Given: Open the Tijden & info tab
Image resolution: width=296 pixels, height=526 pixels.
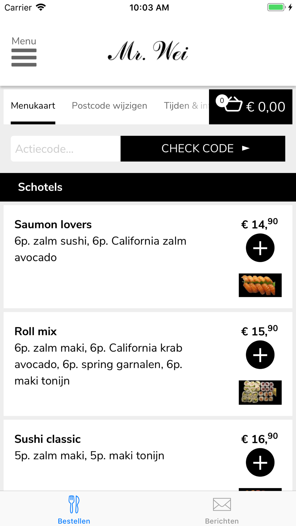Looking at the screenshot, I should point(186,106).
